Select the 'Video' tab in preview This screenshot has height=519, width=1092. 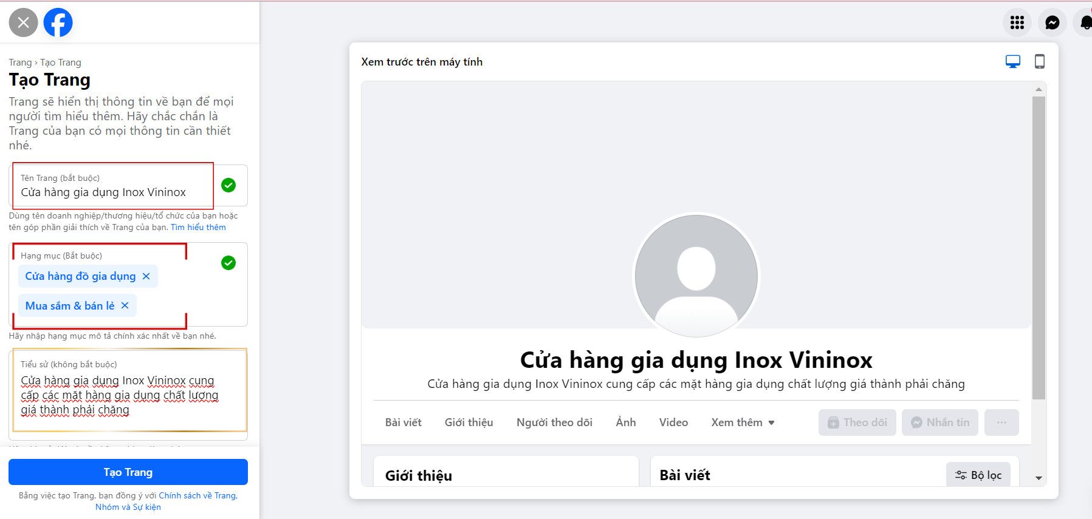pyautogui.click(x=673, y=422)
